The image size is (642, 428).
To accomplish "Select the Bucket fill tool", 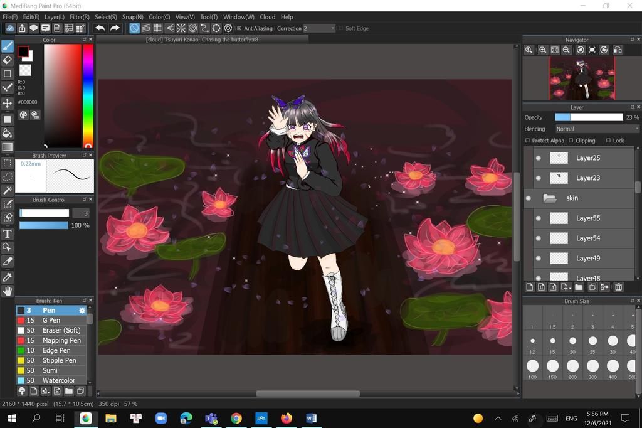I will pyautogui.click(x=8, y=133).
